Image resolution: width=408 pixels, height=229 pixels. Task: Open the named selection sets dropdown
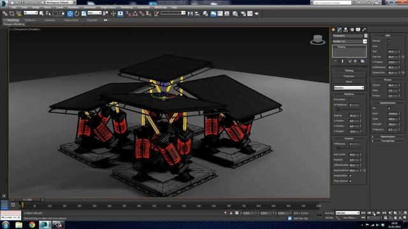(x=173, y=13)
